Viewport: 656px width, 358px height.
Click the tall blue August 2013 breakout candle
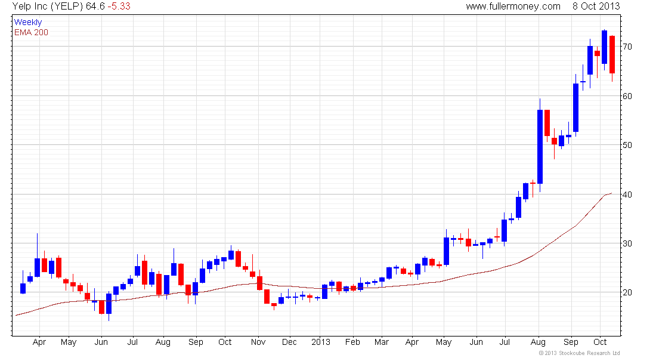pyautogui.click(x=540, y=147)
